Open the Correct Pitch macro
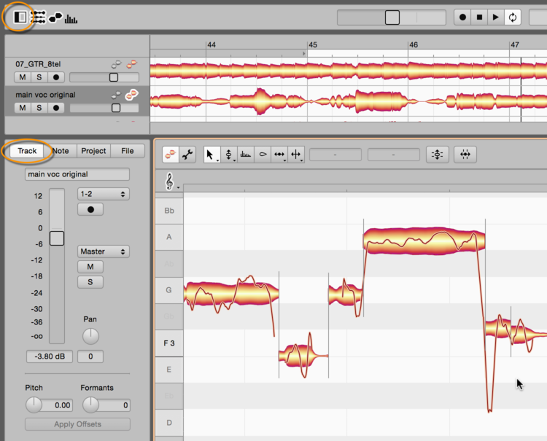 [x=437, y=155]
